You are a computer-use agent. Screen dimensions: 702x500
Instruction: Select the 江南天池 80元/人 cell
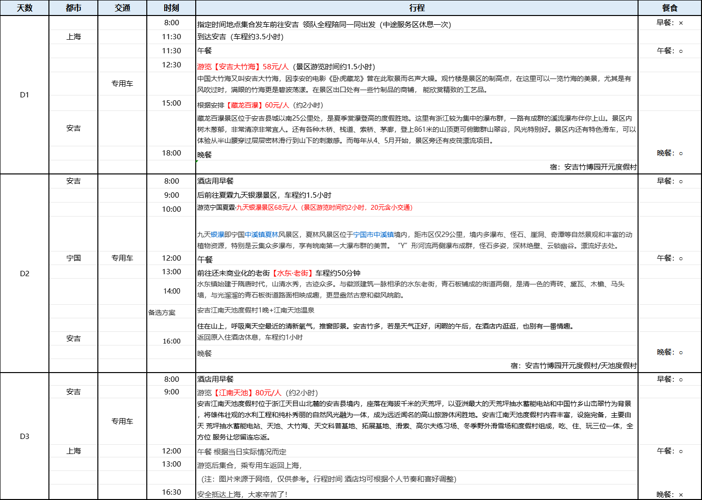point(257,393)
